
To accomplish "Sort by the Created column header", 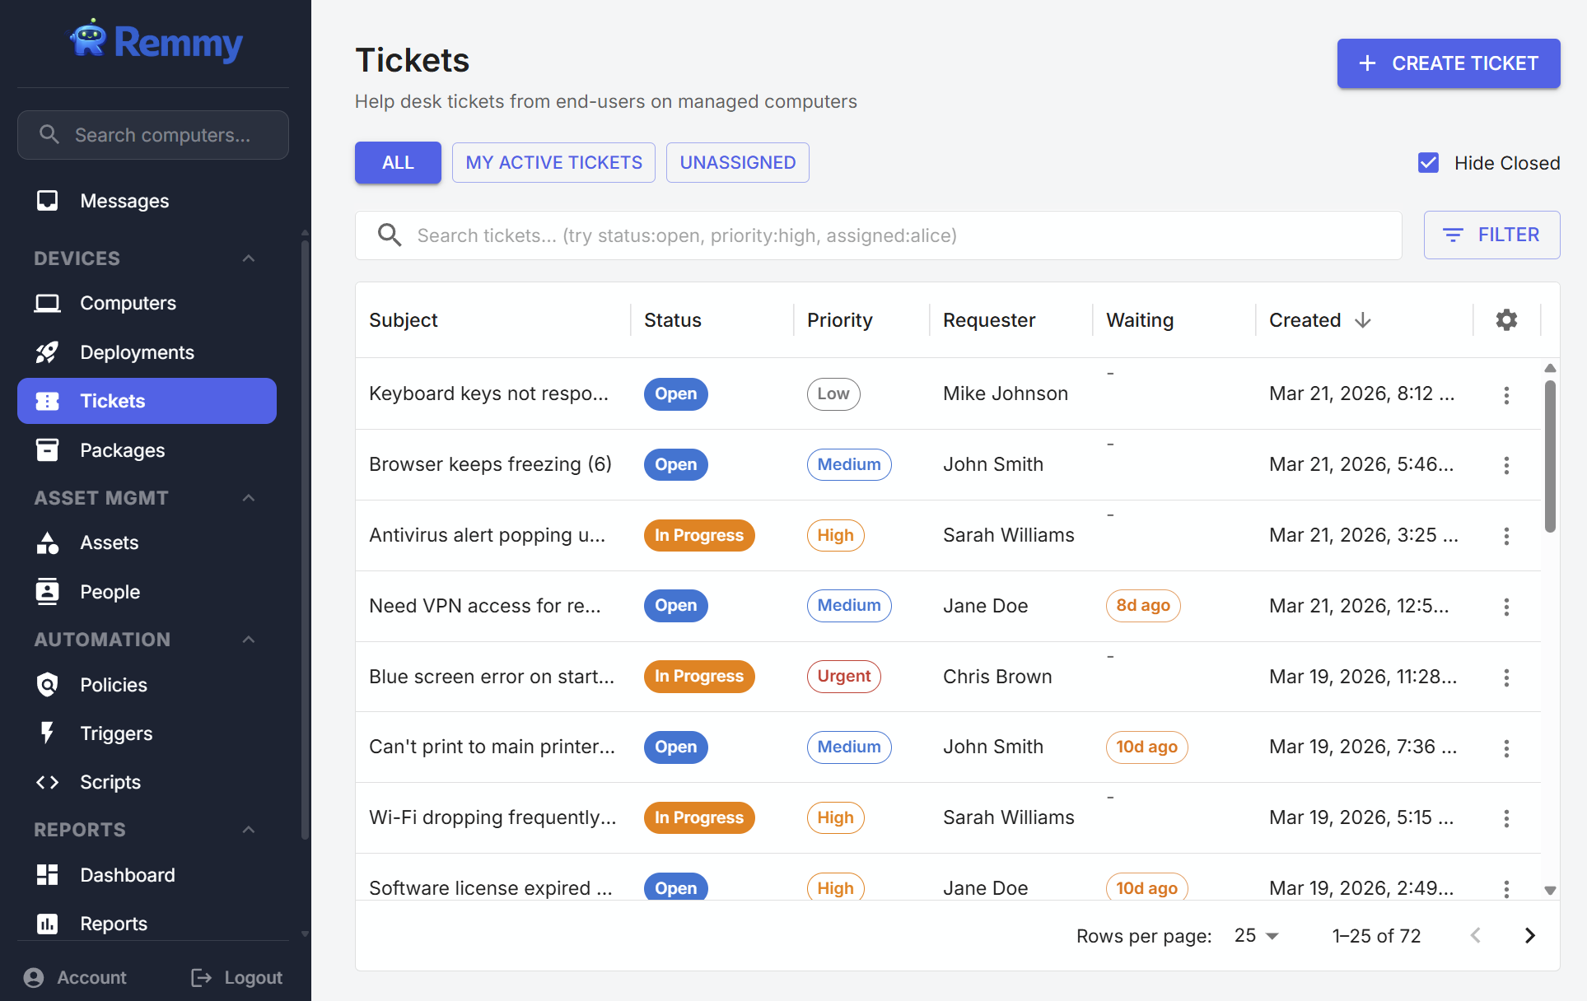I will (x=1305, y=320).
